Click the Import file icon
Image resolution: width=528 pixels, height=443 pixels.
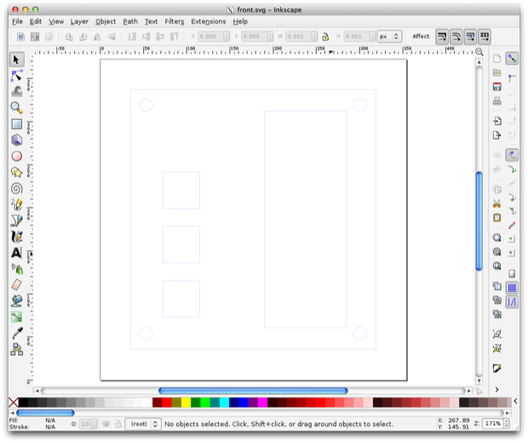coord(497,121)
